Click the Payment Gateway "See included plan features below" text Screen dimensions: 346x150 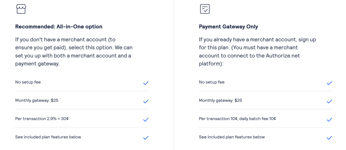[x=232, y=137]
